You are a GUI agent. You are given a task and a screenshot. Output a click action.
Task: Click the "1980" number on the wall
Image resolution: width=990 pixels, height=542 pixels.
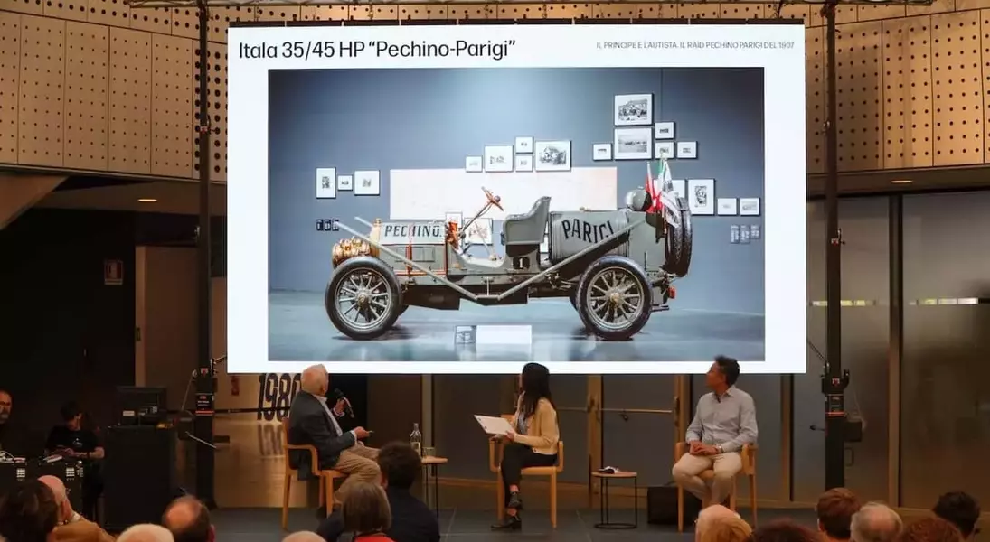(x=278, y=395)
